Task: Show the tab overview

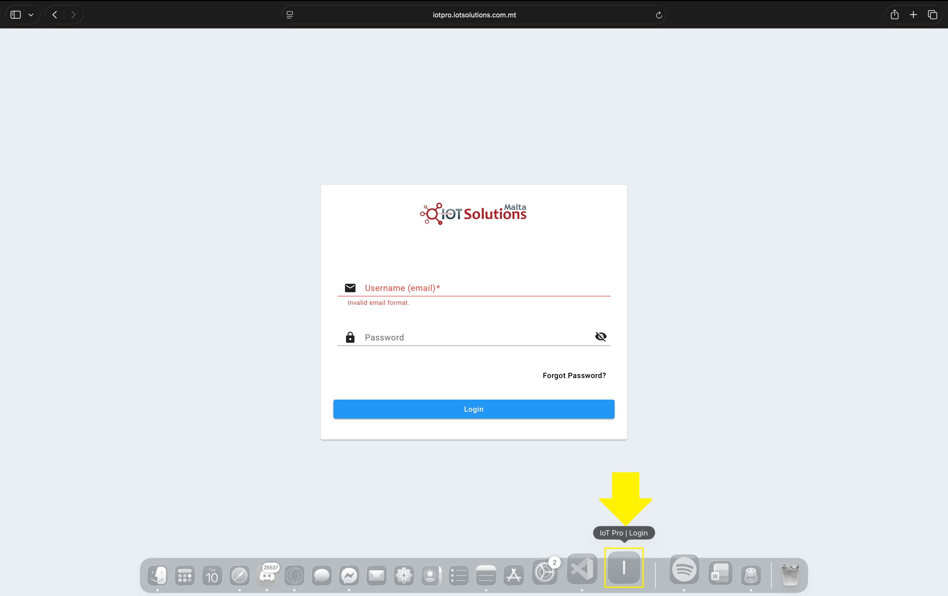Action: (x=932, y=15)
